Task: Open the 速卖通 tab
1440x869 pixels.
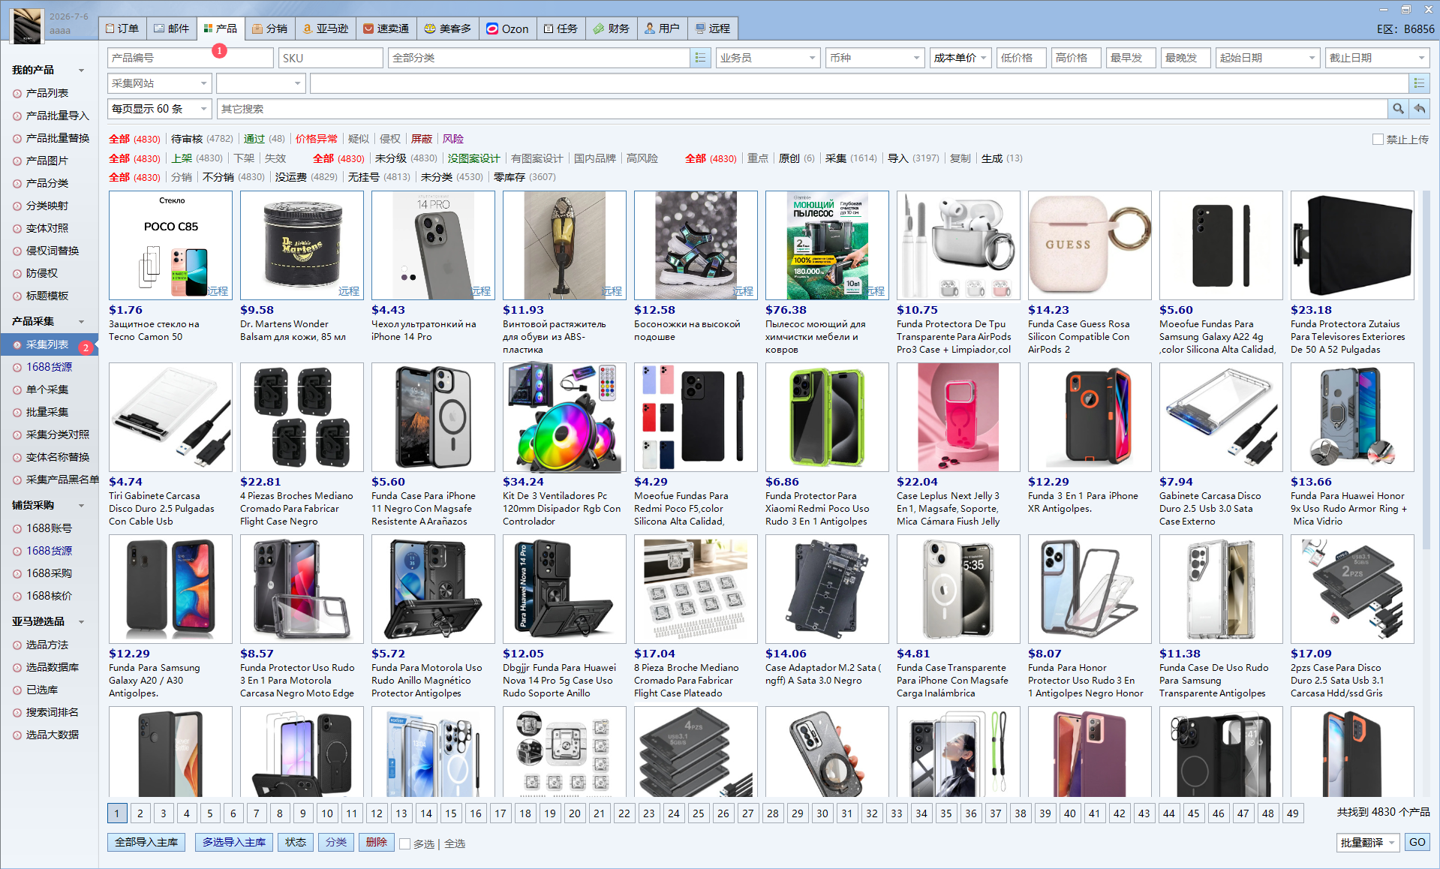Action: click(x=386, y=29)
